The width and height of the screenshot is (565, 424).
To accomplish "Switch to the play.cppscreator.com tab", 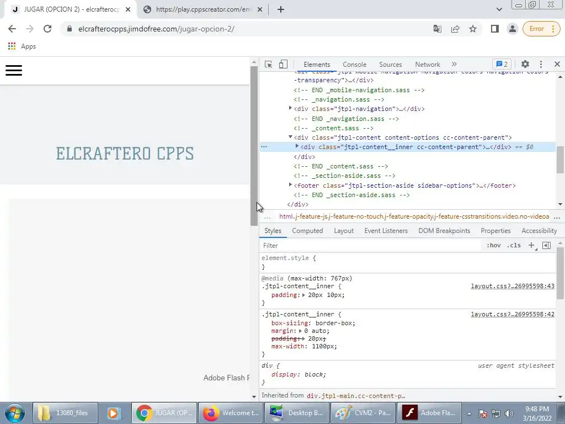I will 203,9.
